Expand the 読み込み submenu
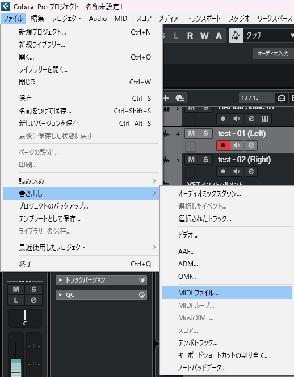 (81, 181)
